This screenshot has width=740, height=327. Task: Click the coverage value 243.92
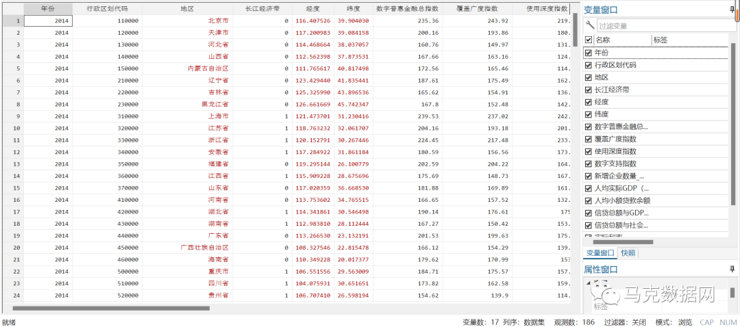tap(478, 21)
